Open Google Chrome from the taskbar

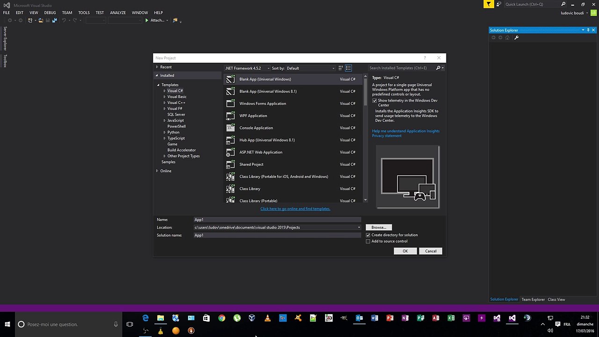pyautogui.click(x=222, y=318)
